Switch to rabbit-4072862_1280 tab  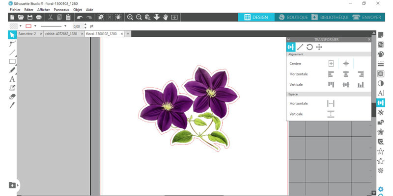click(x=60, y=34)
